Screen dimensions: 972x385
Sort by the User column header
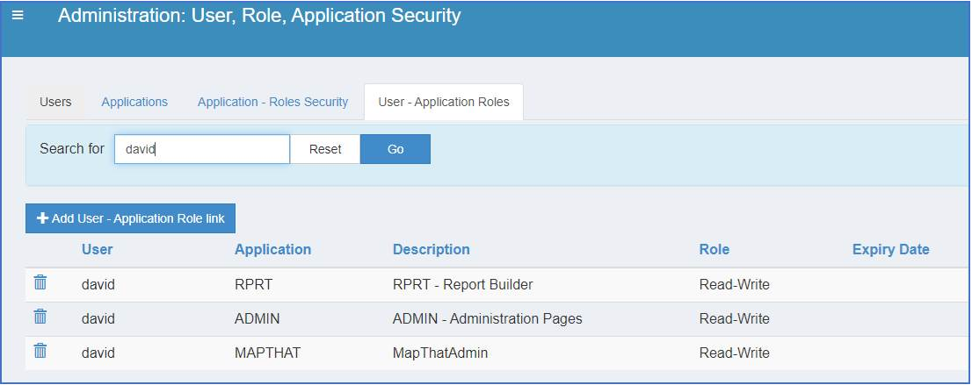[x=98, y=249]
